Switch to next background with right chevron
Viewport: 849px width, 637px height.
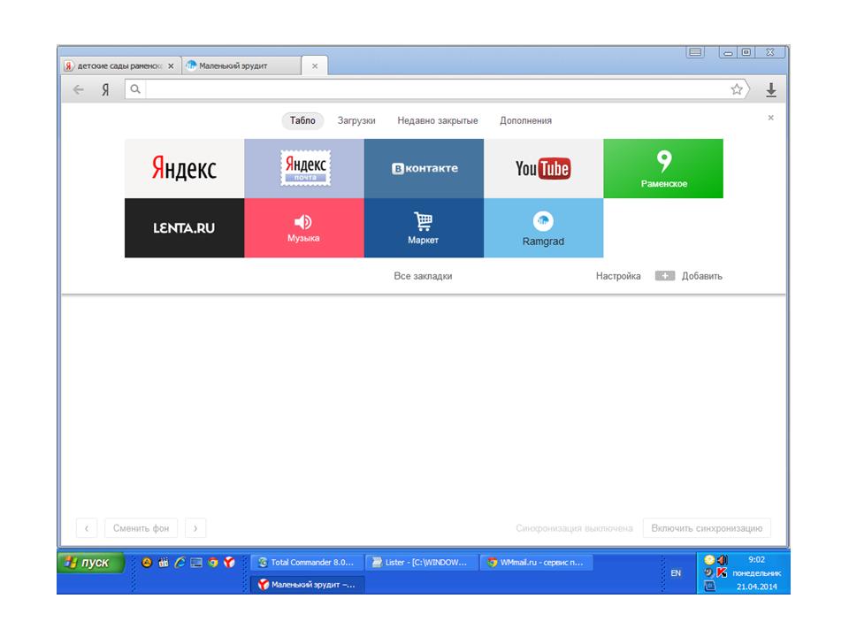(195, 527)
